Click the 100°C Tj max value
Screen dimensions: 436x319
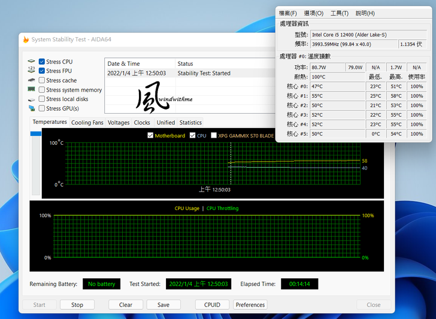(338, 77)
